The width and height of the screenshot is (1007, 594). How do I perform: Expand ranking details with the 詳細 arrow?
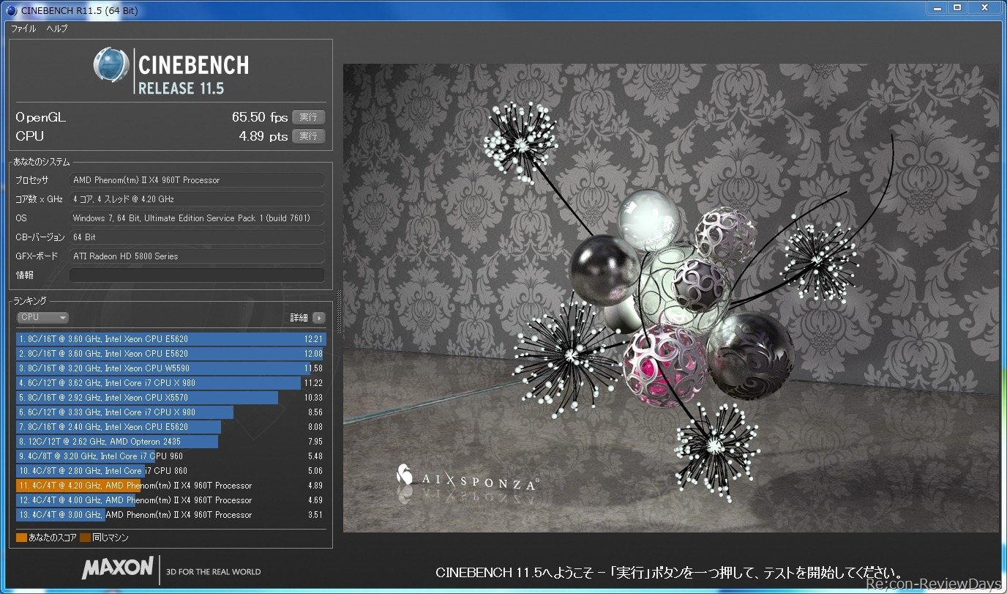(318, 317)
